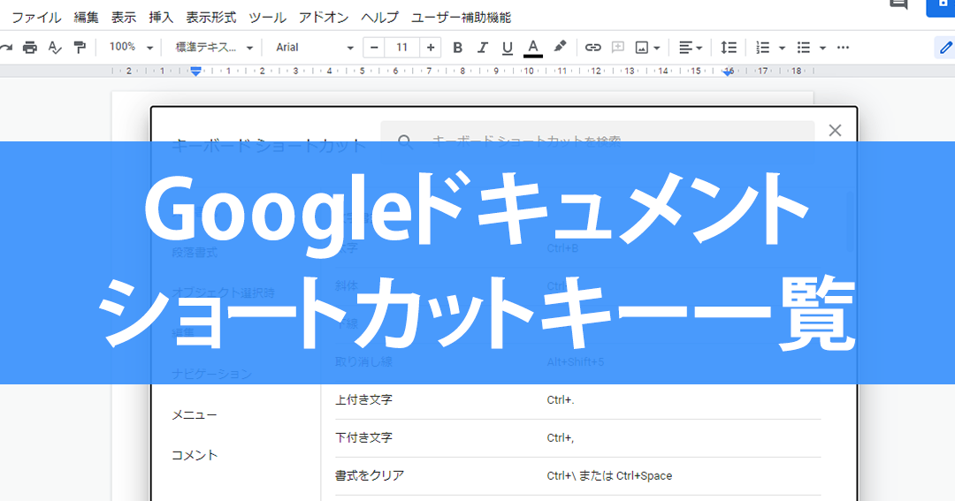Click the insert image icon
This screenshot has height=501, width=955.
(x=641, y=48)
